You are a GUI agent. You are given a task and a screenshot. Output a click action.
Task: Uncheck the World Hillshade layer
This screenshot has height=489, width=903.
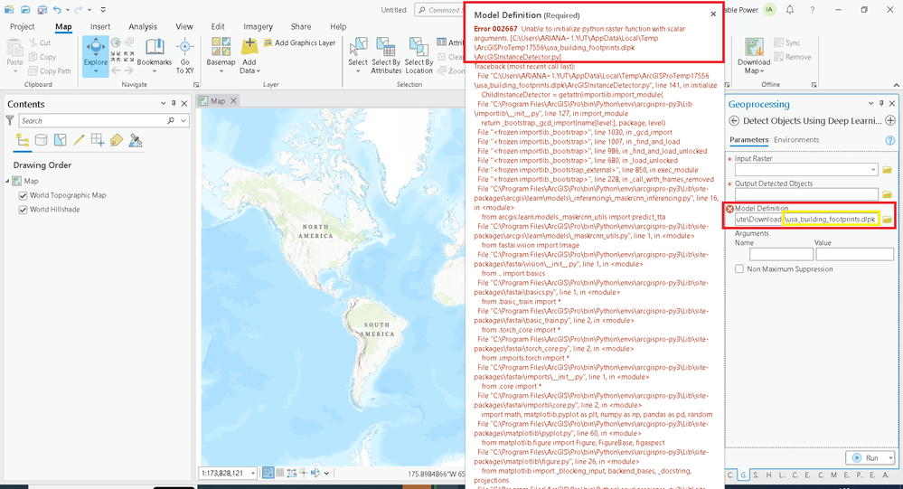[x=23, y=210]
